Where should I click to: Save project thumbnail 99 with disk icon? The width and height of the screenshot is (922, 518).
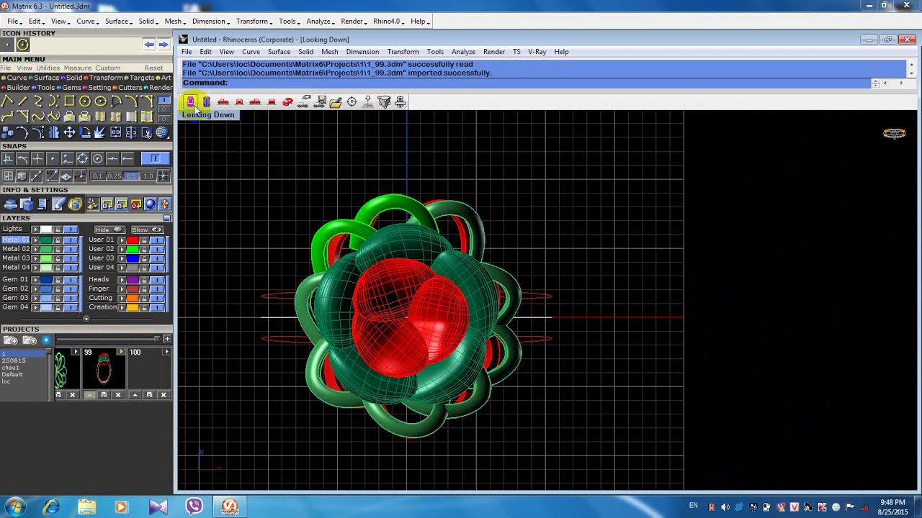click(104, 394)
